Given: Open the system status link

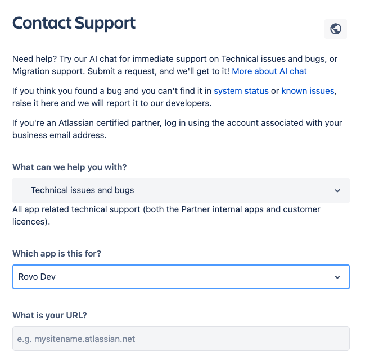Looking at the screenshot, I should pyautogui.click(x=241, y=90).
